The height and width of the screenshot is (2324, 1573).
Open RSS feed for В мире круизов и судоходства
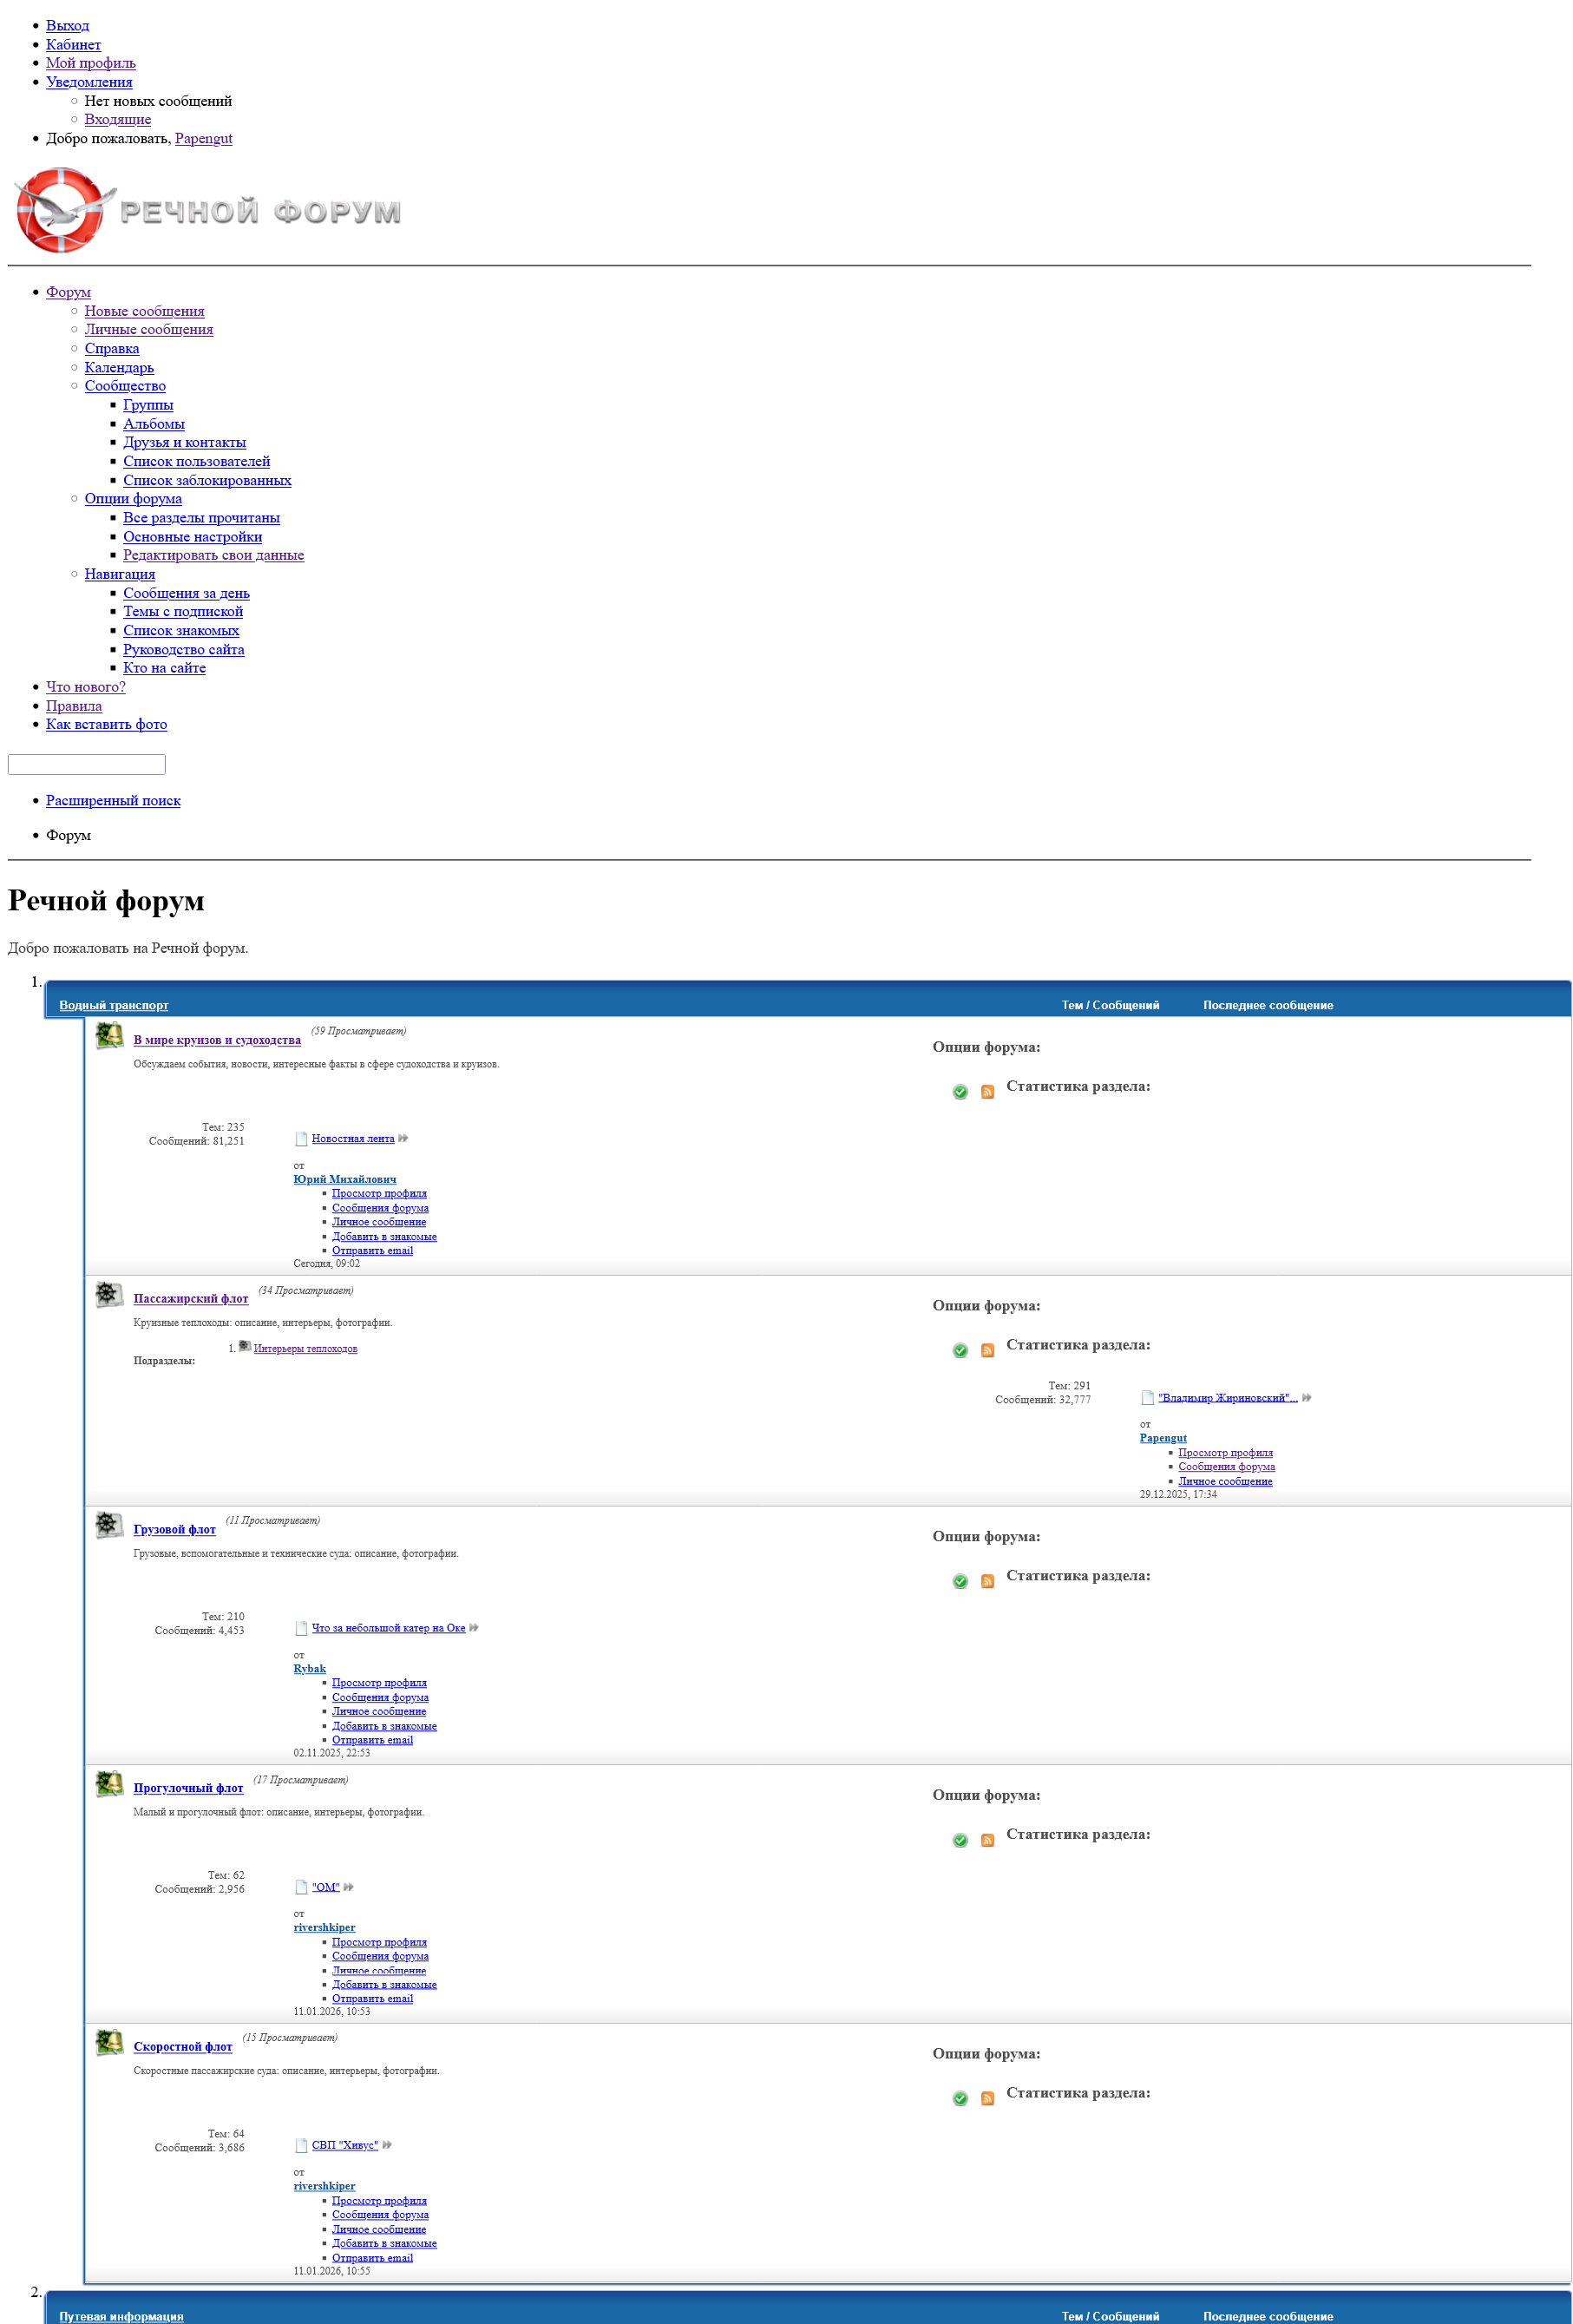click(987, 1092)
